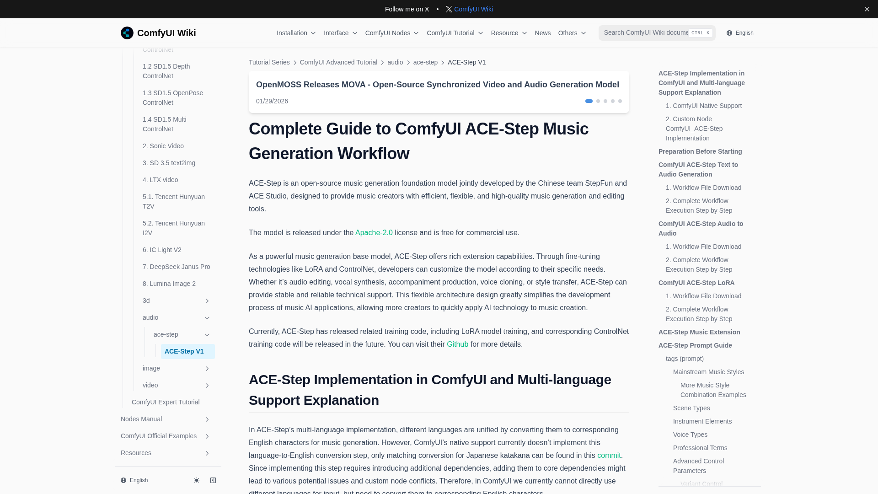Collapse the audio sidebar section
The height and width of the screenshot is (494, 878).
tap(207, 318)
